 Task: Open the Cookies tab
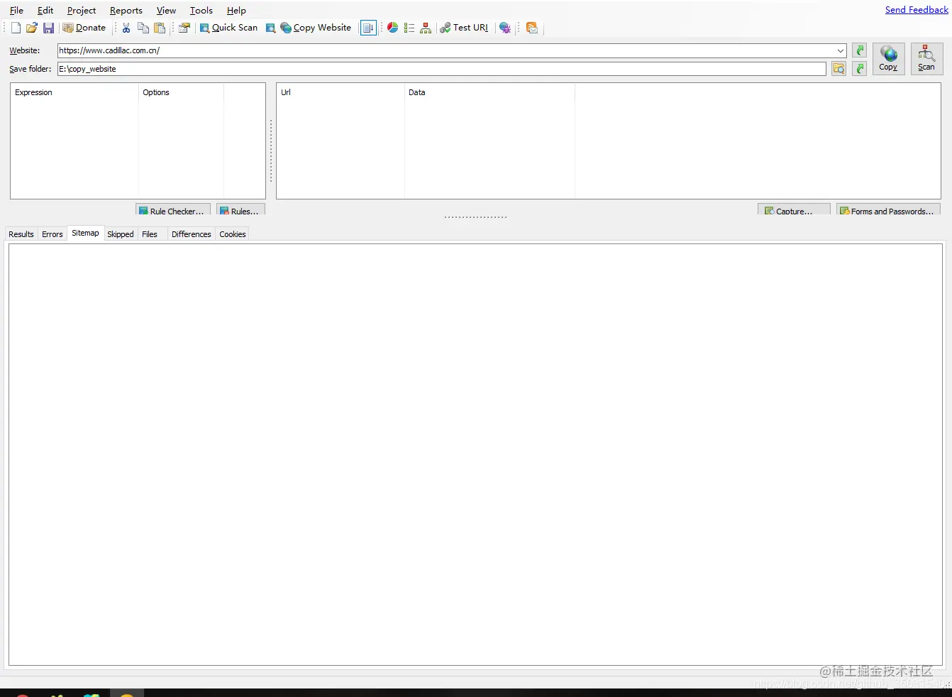tap(233, 234)
